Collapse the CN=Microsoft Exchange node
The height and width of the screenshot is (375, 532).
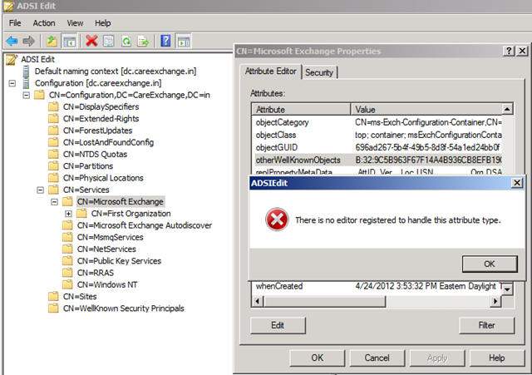pos(54,201)
